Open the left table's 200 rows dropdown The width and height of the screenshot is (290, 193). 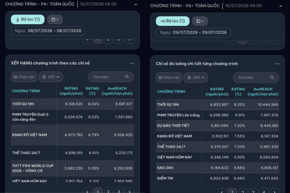[51, 77]
